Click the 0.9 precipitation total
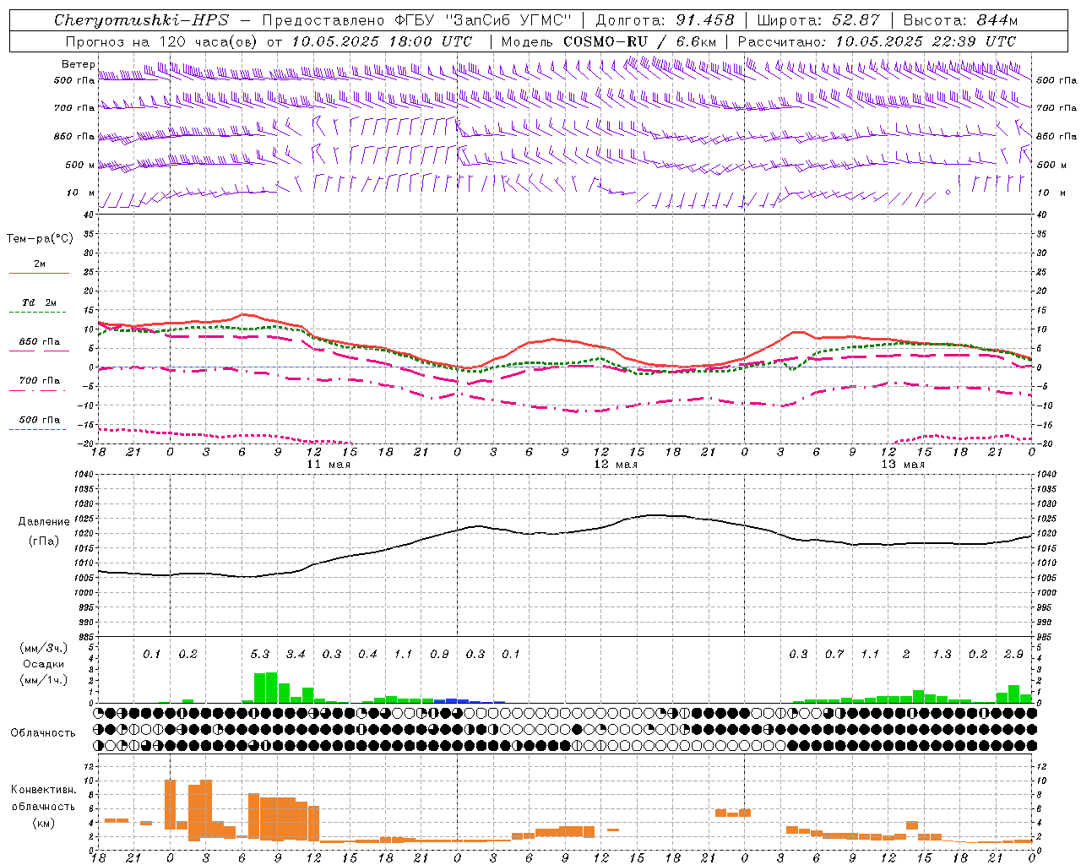Viewport: 1081px width, 865px height. pos(439,655)
